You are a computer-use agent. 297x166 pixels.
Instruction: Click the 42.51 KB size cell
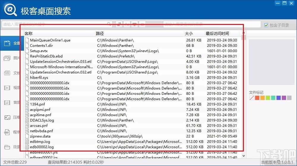(194, 56)
